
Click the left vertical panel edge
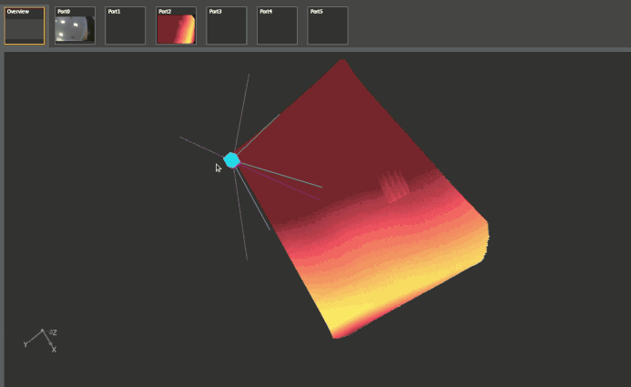click(x=3, y=219)
